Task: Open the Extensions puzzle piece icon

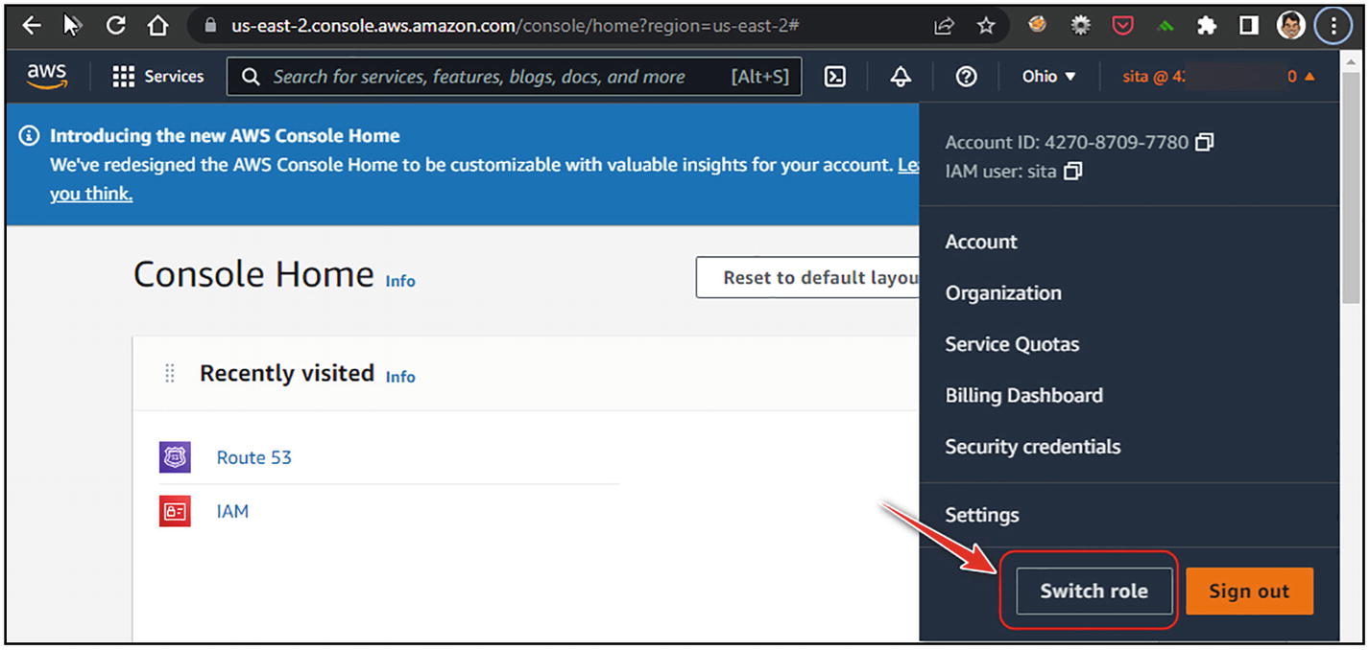Action: [x=1207, y=26]
